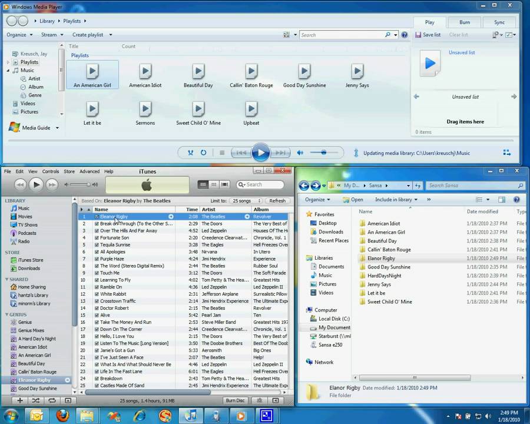Open the iTunes Advanced menu
The image size is (530, 424).
point(90,171)
